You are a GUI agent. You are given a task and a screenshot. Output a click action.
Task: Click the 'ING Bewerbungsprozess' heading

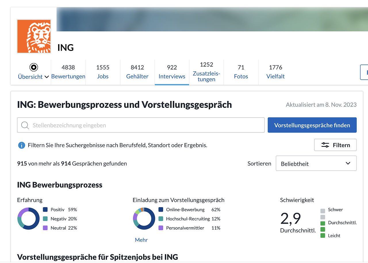pyautogui.click(x=60, y=185)
